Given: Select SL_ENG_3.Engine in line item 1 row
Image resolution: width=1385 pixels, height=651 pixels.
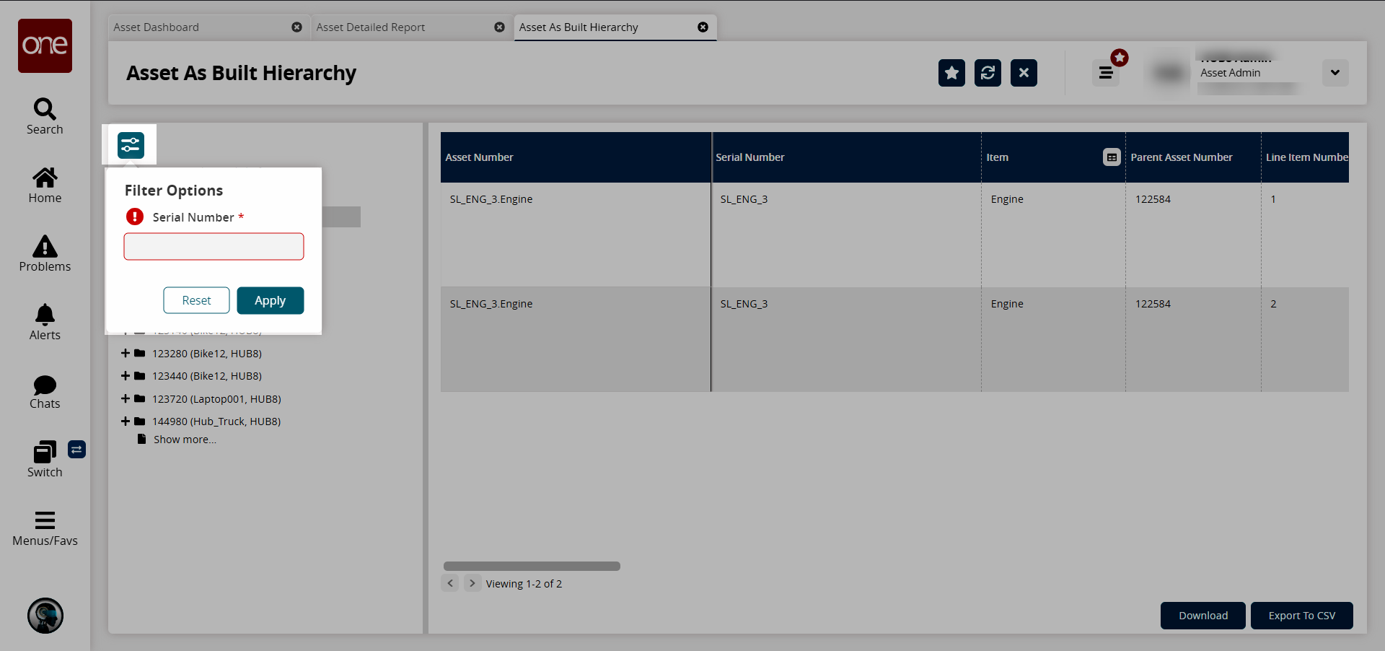Looking at the screenshot, I should pyautogui.click(x=491, y=199).
